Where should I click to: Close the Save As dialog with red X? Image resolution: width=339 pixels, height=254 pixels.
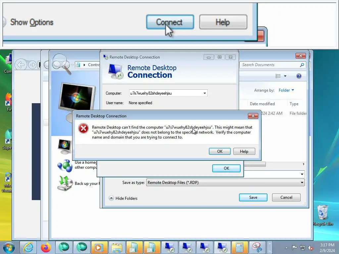pyautogui.click(x=301, y=56)
